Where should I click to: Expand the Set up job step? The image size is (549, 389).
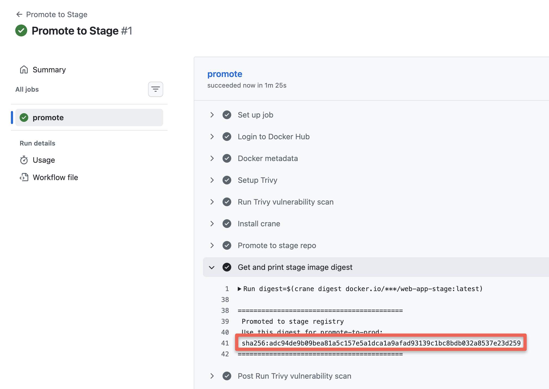click(x=212, y=115)
